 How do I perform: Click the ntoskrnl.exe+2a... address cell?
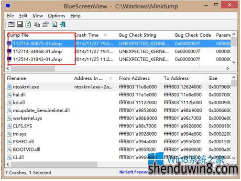pyautogui.click(x=93, y=87)
